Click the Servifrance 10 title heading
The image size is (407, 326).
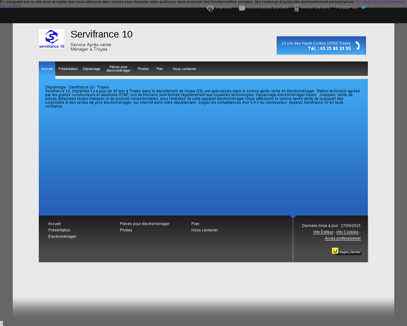(x=101, y=34)
